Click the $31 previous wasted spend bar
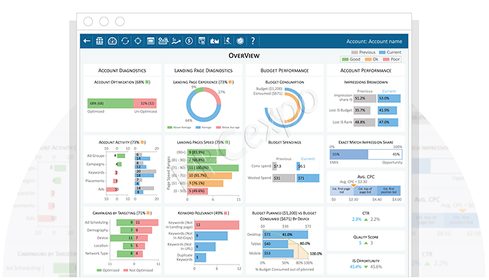The height and width of the screenshot is (280, 489). pos(284,178)
